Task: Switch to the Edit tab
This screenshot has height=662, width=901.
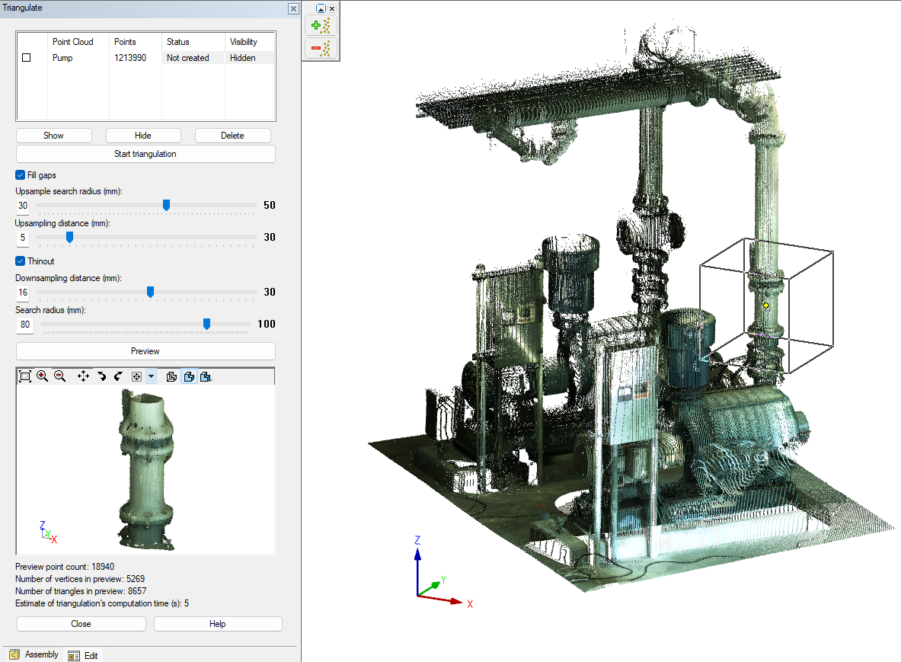Action: (82, 655)
